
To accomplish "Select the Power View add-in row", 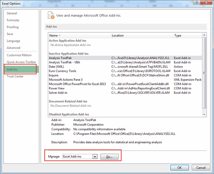I will click(125, 88).
